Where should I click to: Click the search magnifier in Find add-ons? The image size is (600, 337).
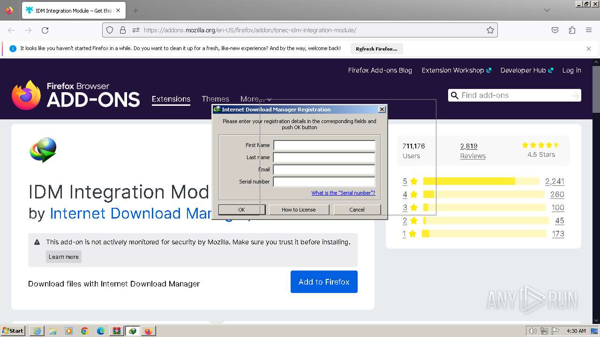454,95
